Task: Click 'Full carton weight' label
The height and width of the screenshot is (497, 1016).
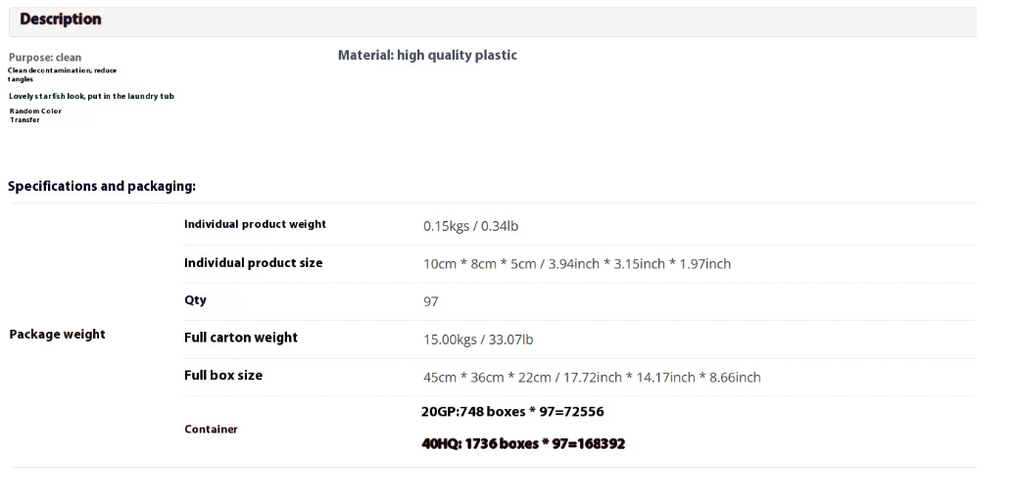Action: pyautogui.click(x=240, y=338)
